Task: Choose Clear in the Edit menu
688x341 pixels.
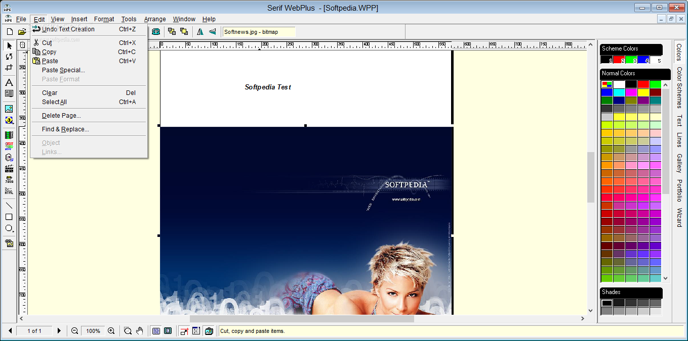Action: (x=89, y=93)
